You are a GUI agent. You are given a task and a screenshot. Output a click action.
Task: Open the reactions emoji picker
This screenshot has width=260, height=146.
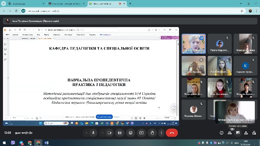(x=130, y=133)
